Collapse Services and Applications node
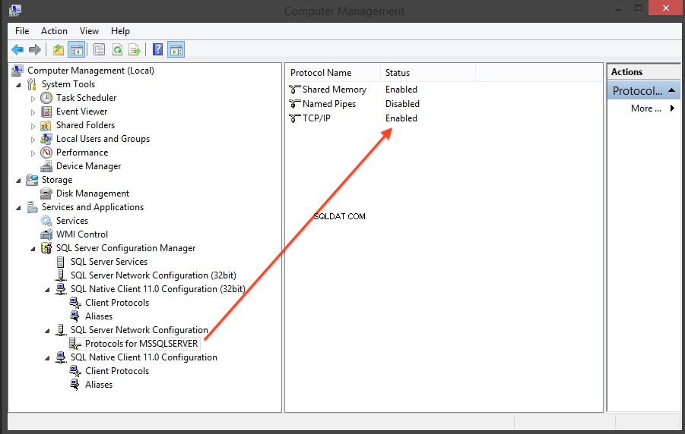The height and width of the screenshot is (434, 685). (18, 208)
